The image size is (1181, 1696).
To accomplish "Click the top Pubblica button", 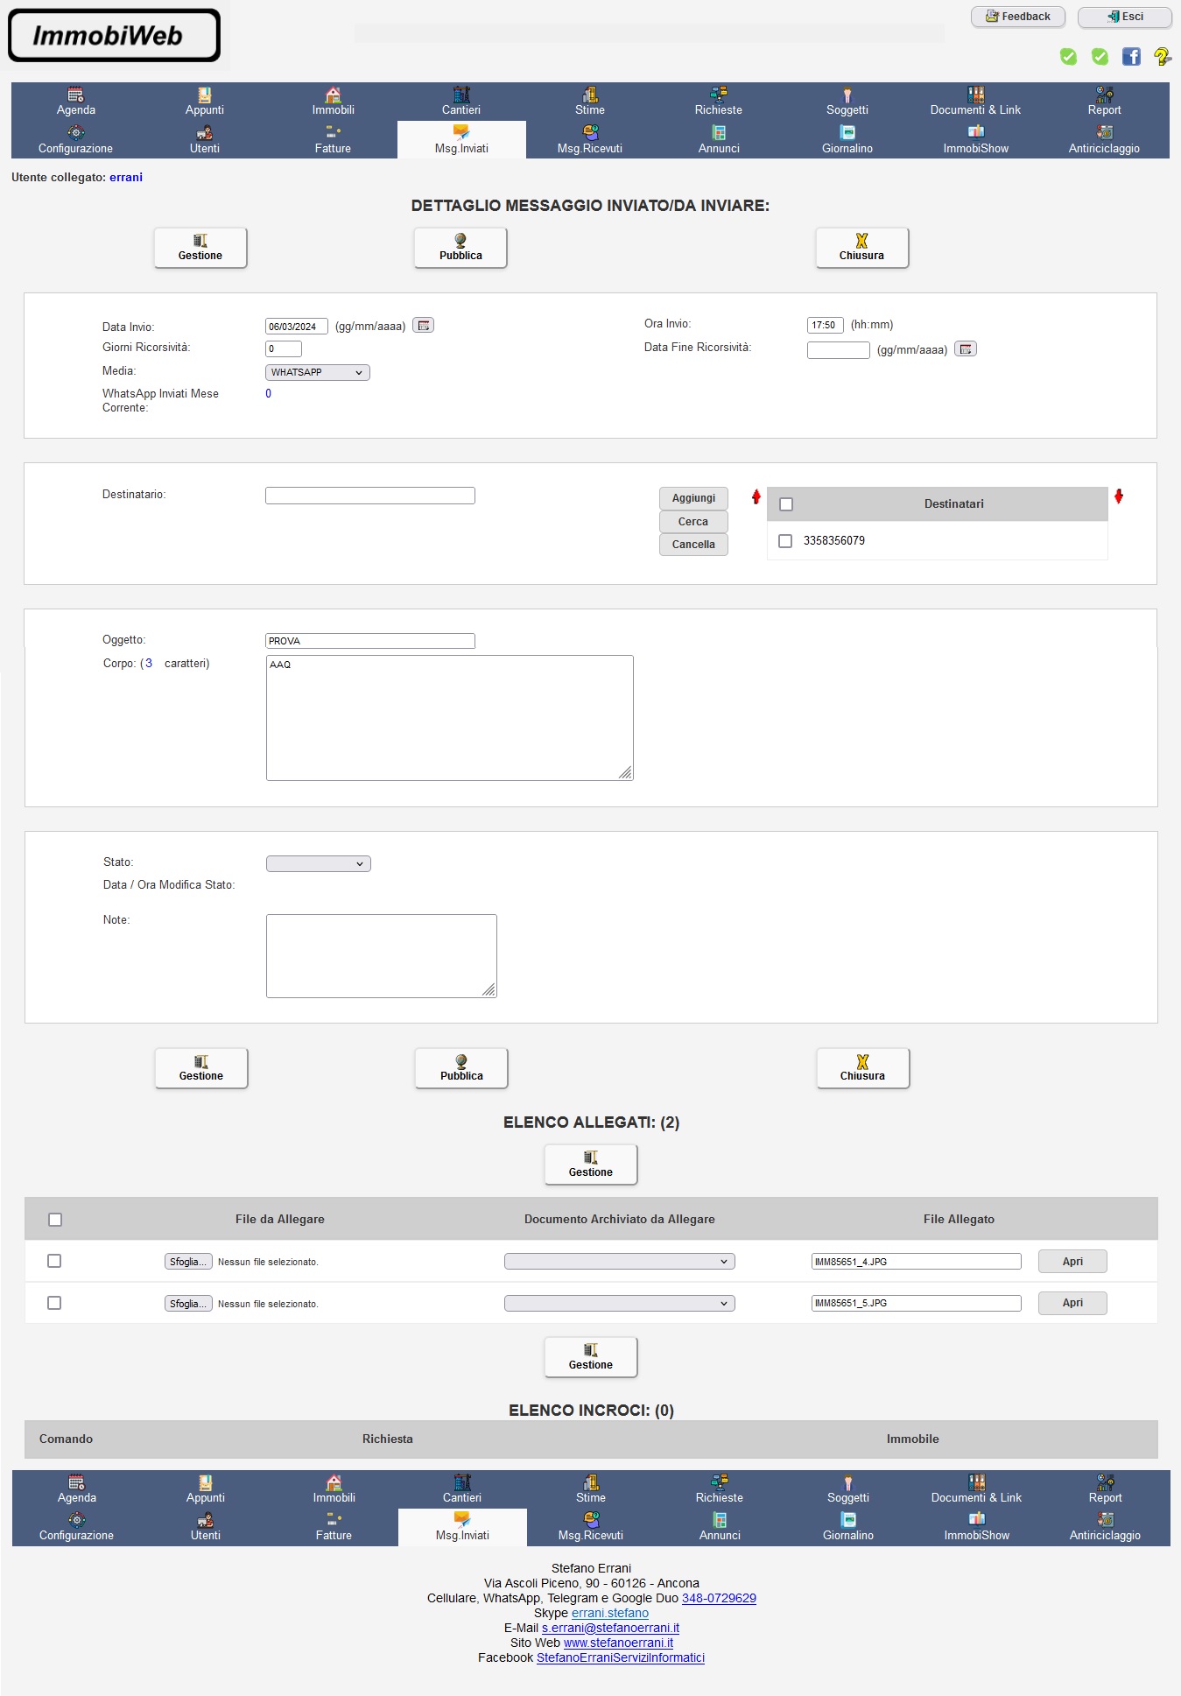I will tap(460, 248).
